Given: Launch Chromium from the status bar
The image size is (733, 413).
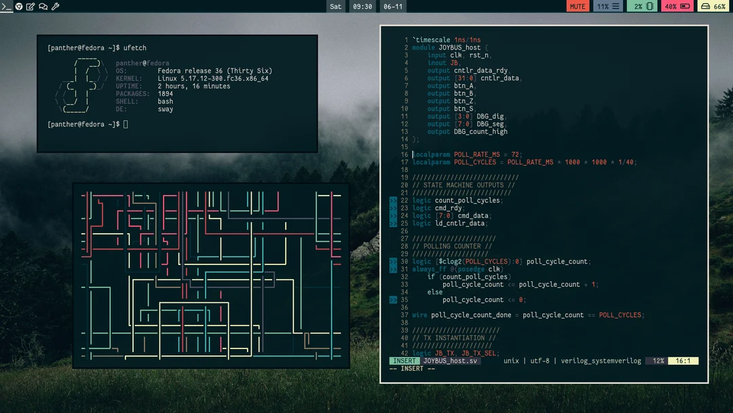Looking at the screenshot, I should 19,6.
